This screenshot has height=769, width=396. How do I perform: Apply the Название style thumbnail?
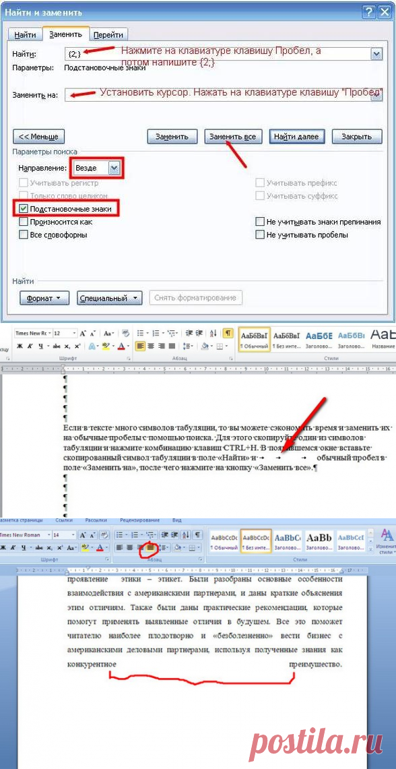383,339
